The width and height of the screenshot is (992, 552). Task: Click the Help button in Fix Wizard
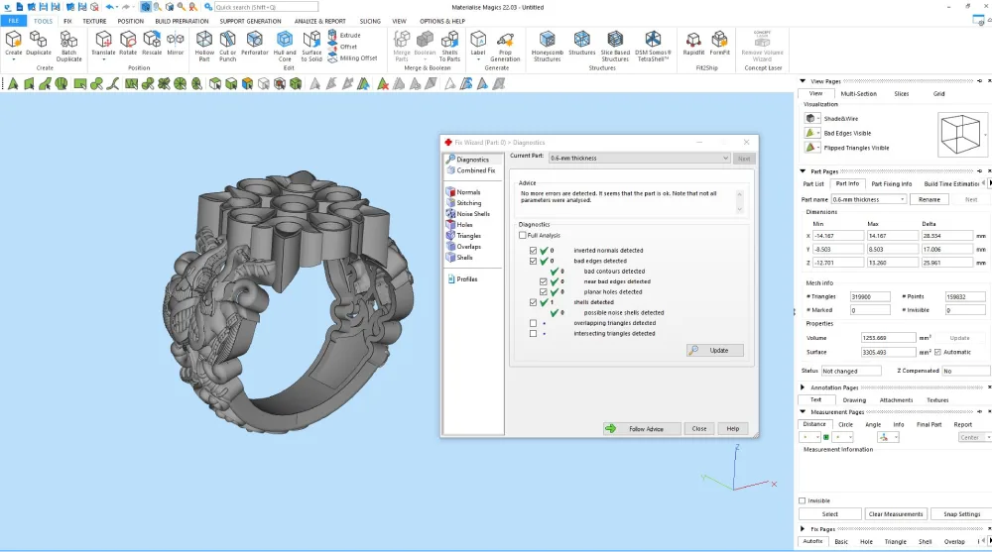[x=733, y=429]
